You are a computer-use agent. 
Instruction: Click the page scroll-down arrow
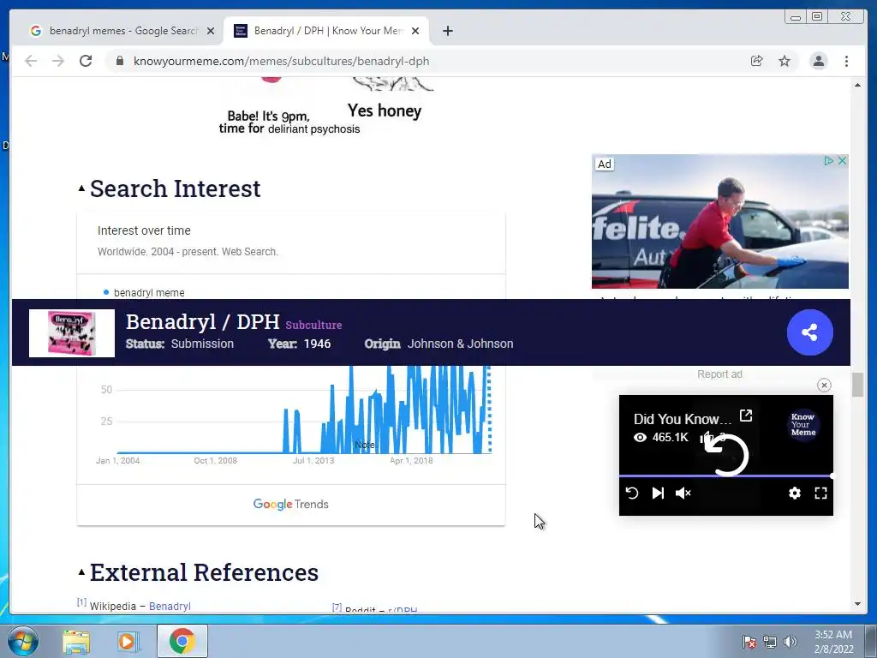pyautogui.click(x=857, y=604)
